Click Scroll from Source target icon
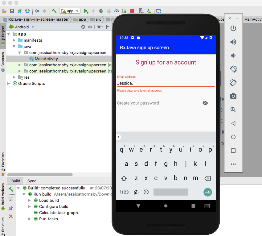Screen dimensions: 262x236 [x=83, y=27]
